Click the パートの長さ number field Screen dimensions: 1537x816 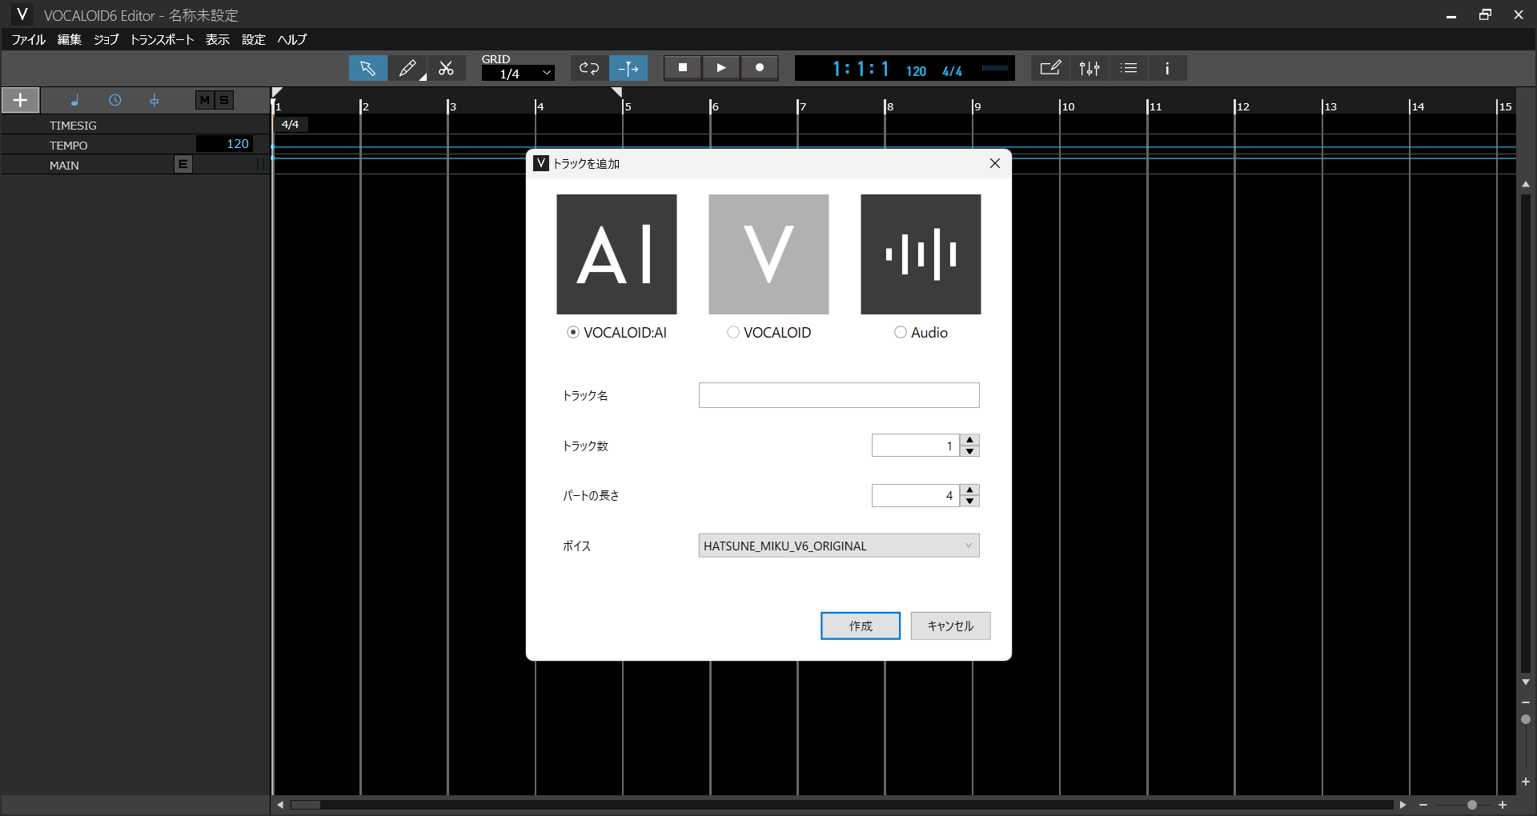916,495
